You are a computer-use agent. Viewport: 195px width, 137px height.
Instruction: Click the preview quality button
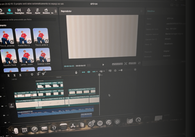coord(117,64)
